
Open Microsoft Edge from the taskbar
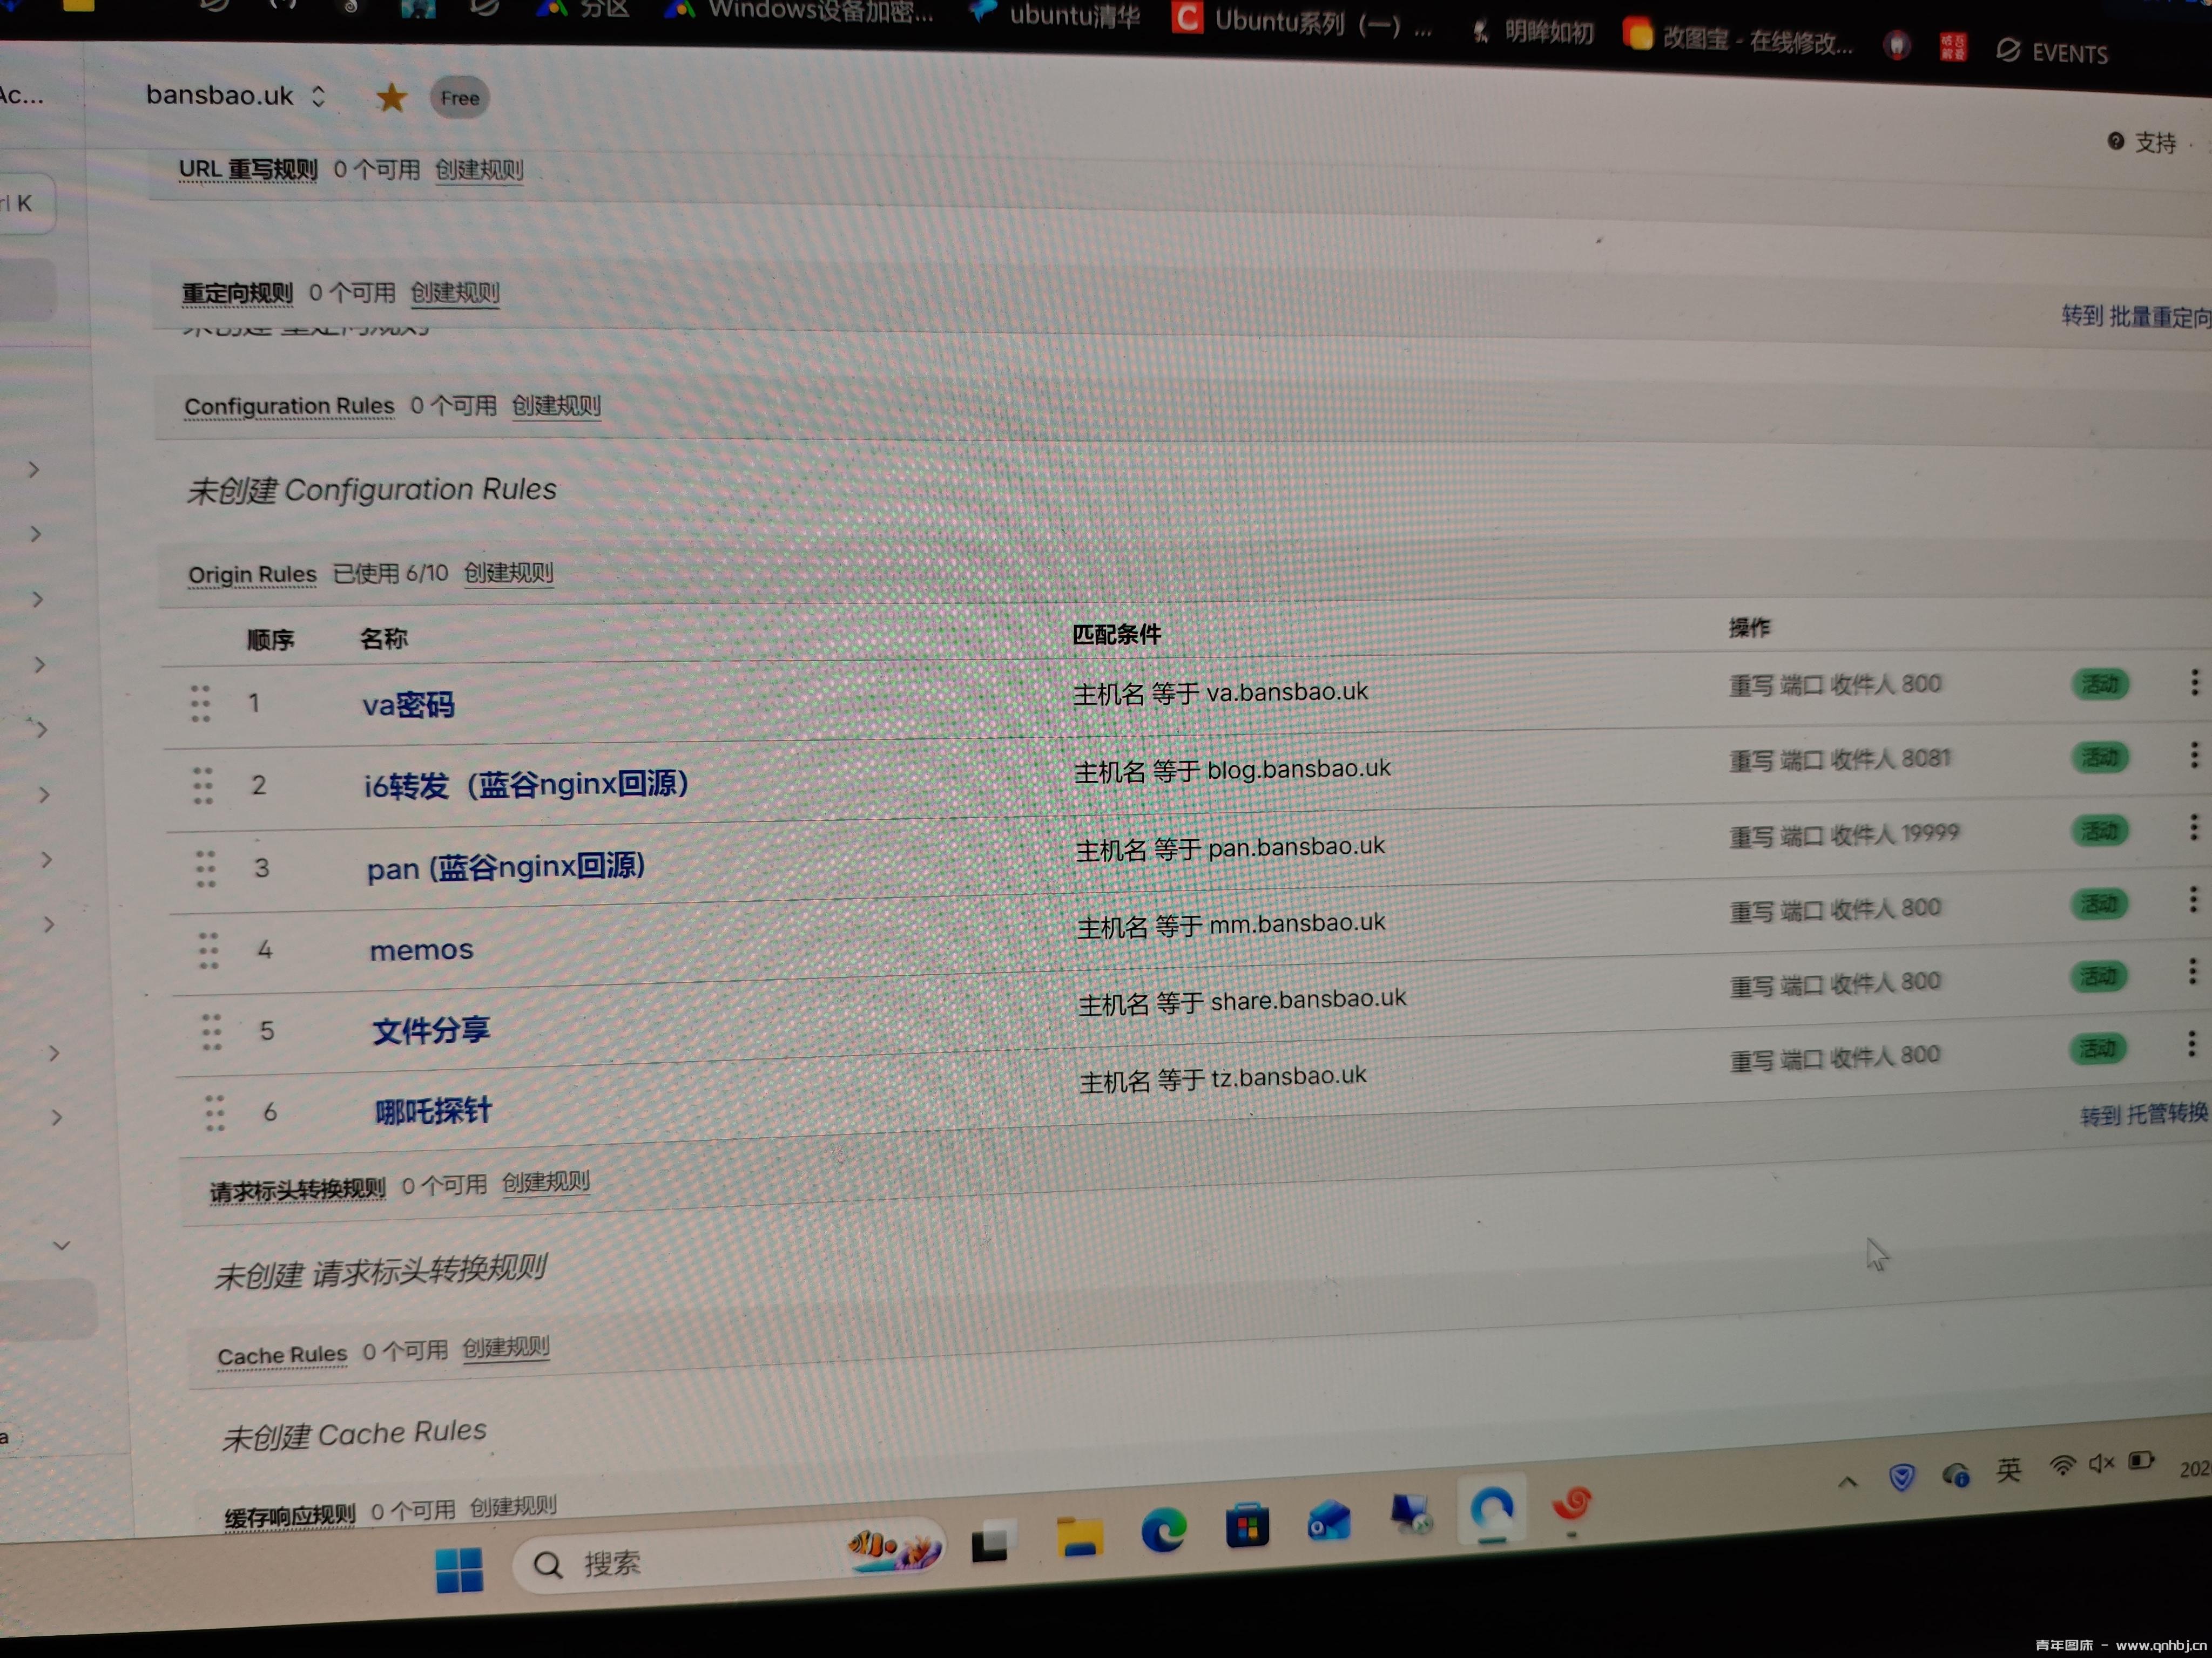(1163, 1529)
